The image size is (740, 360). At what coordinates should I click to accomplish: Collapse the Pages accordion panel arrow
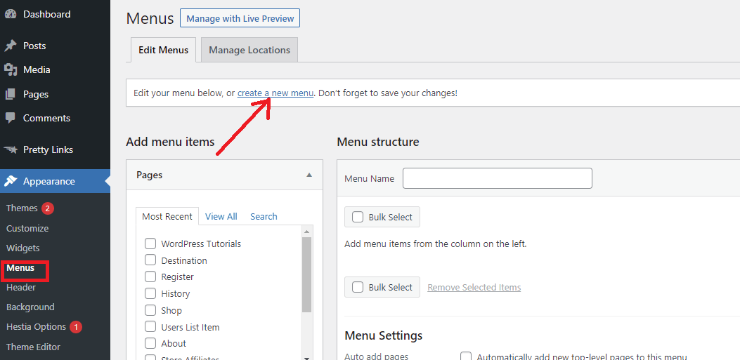pos(309,175)
